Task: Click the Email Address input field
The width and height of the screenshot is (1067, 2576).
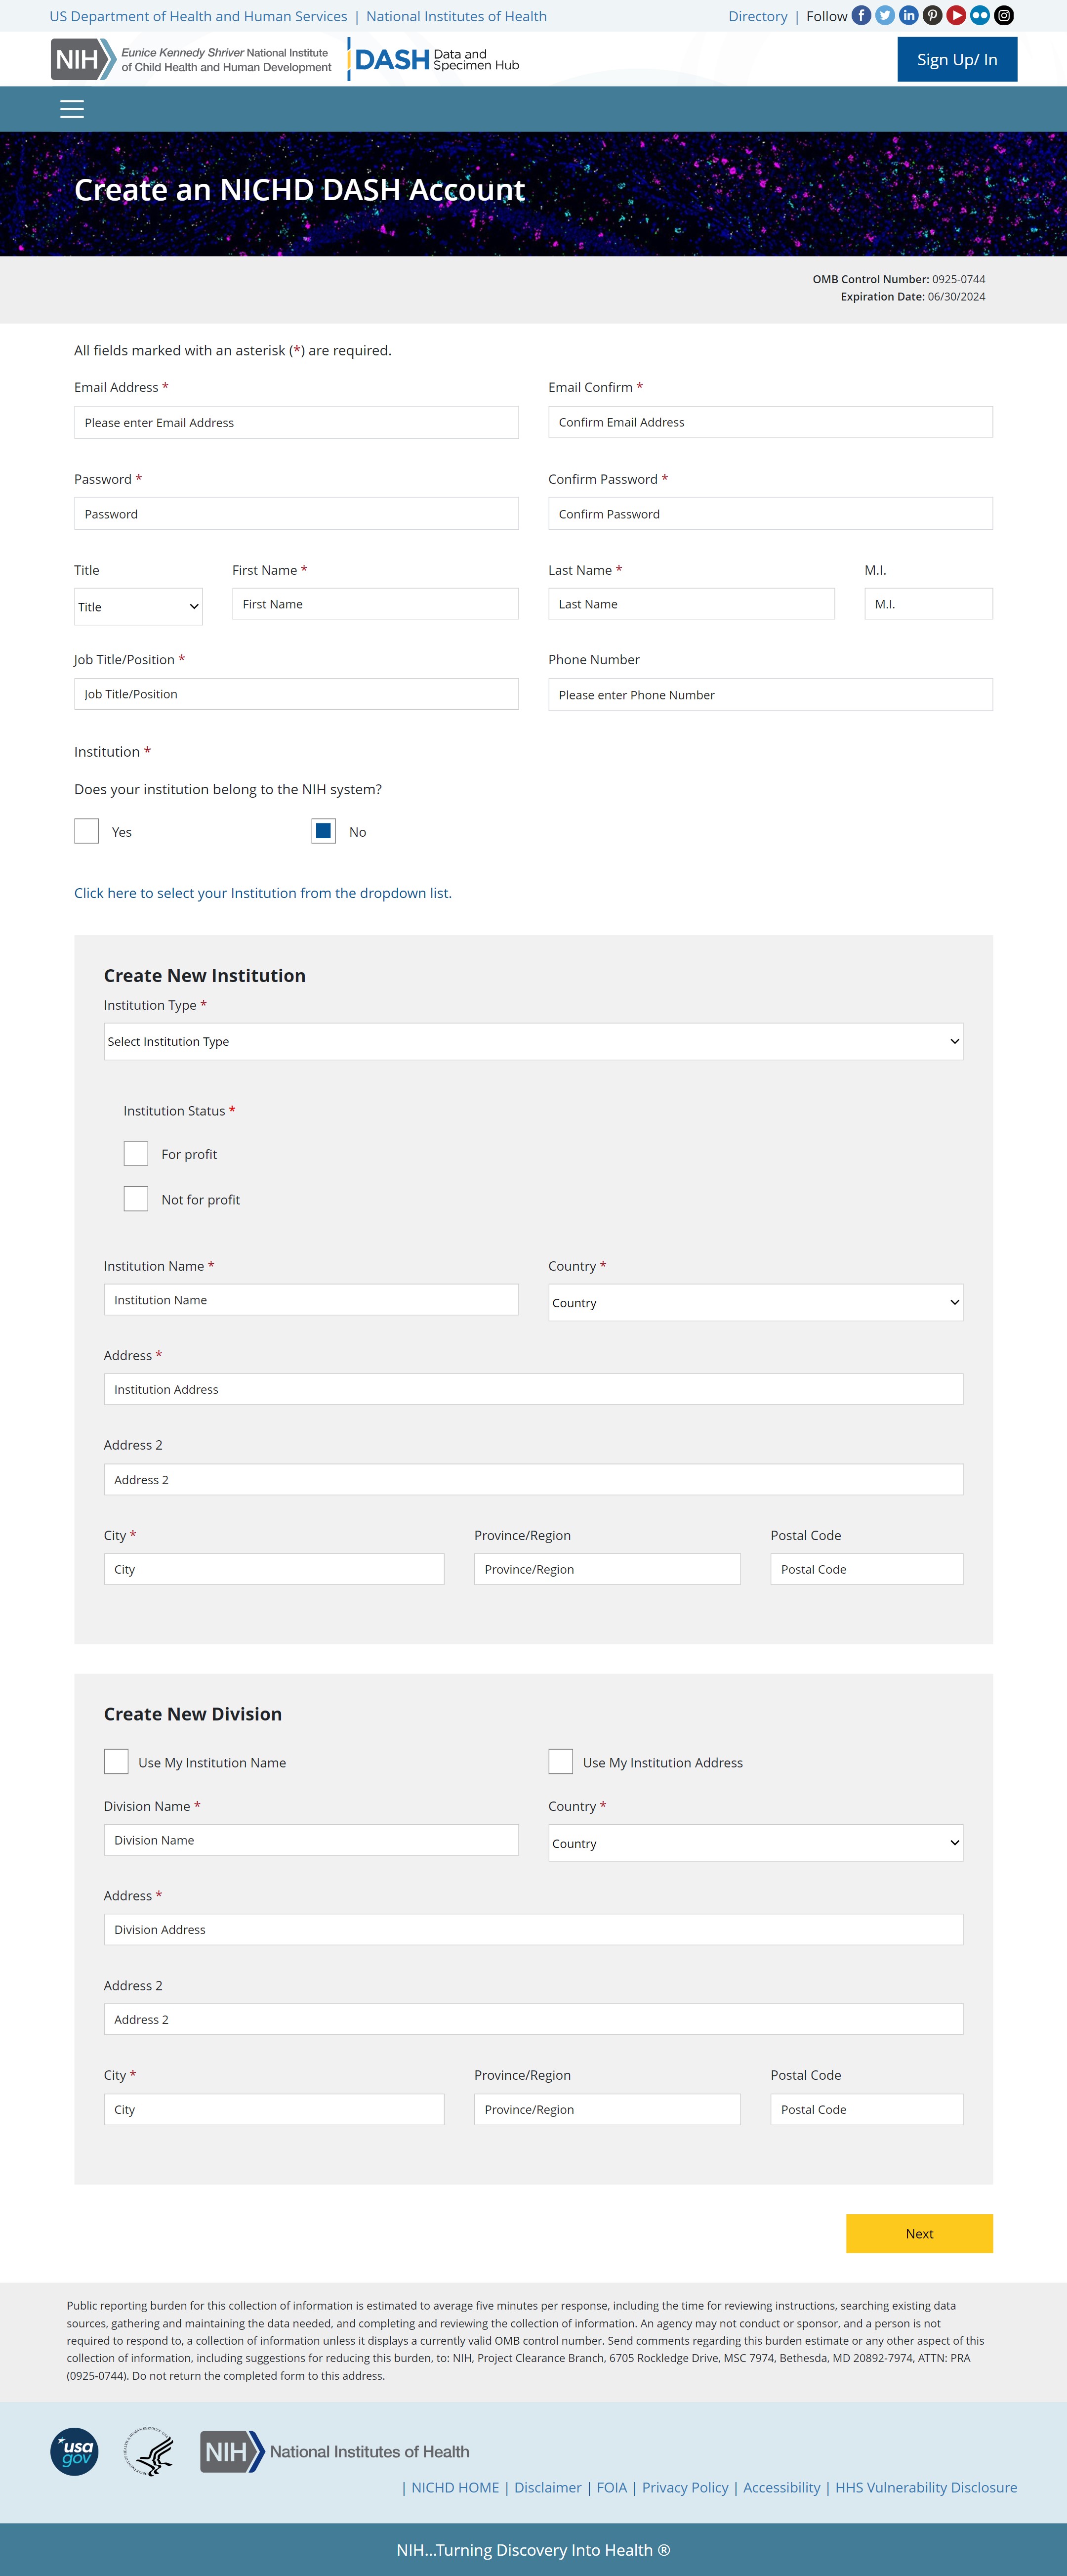Action: point(296,422)
